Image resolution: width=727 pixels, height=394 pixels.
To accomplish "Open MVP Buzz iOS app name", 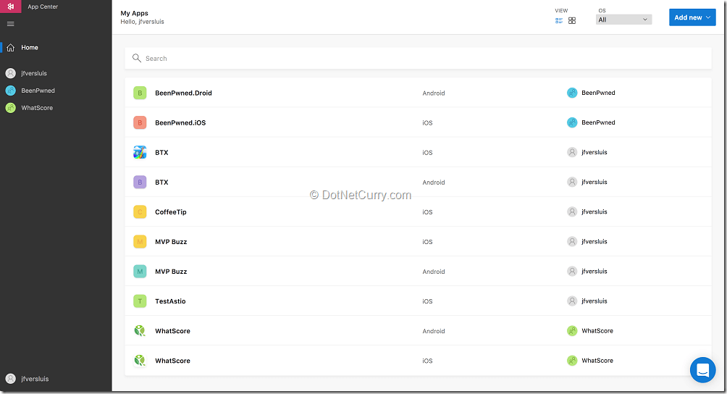I will [171, 241].
